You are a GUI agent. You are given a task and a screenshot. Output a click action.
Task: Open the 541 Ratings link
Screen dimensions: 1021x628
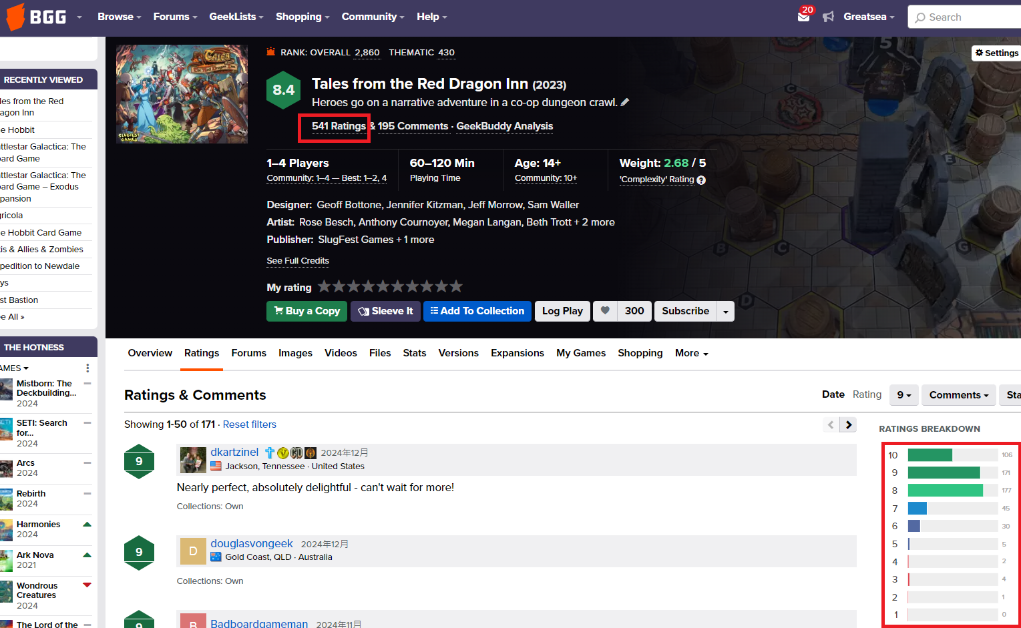(x=339, y=126)
